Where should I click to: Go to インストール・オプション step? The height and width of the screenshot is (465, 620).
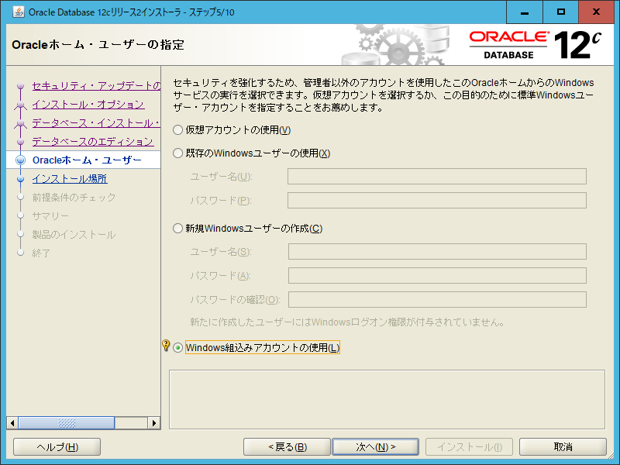click(x=88, y=105)
